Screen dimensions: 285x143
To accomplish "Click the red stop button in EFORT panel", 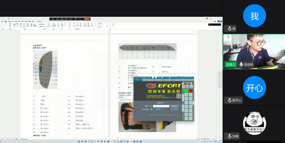I will click(x=191, y=91).
